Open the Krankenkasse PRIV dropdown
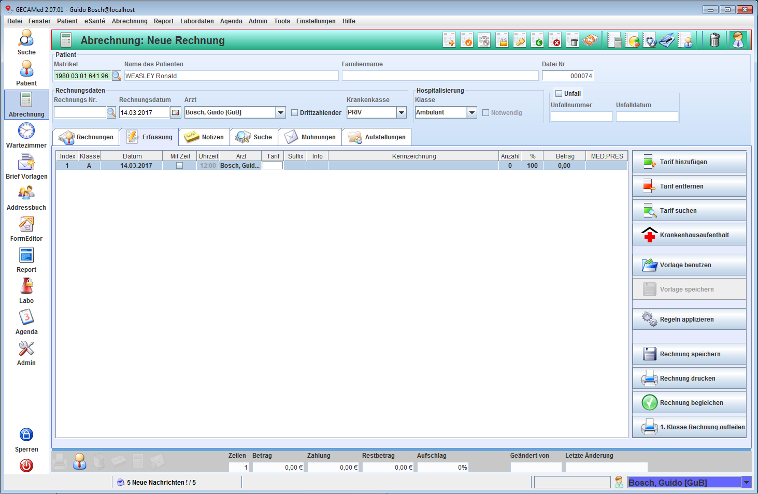Screen dimensions: 758x494 click(x=402, y=112)
